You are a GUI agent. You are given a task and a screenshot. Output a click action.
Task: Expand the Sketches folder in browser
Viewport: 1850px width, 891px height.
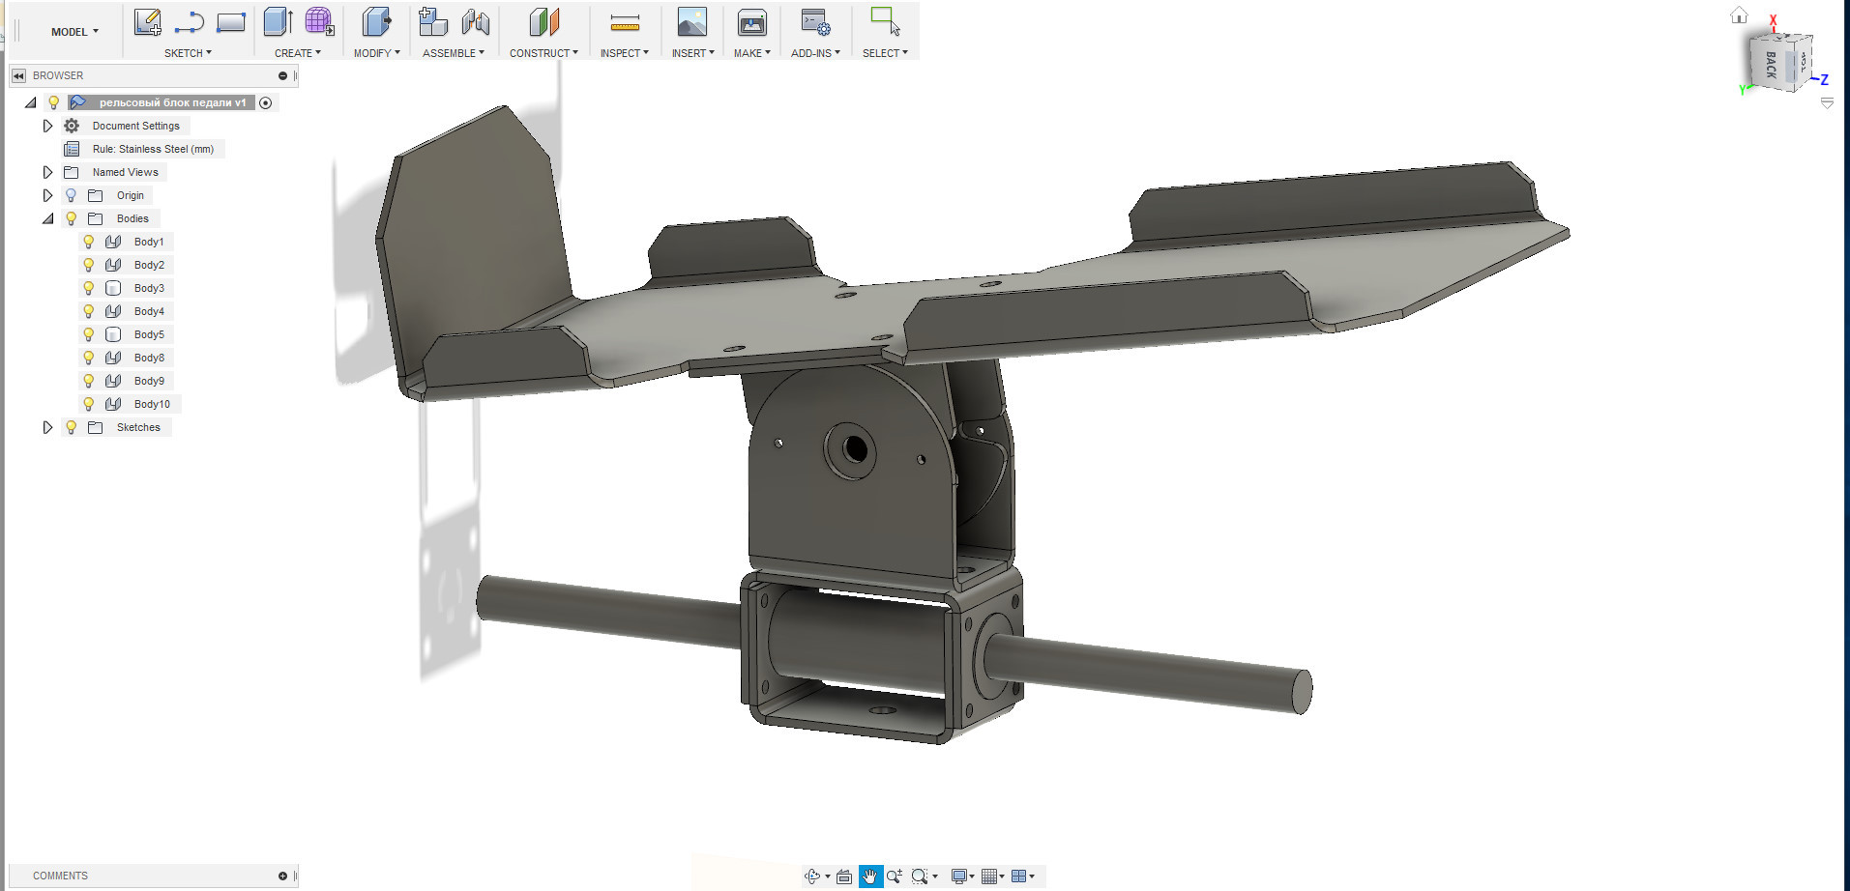tap(47, 427)
